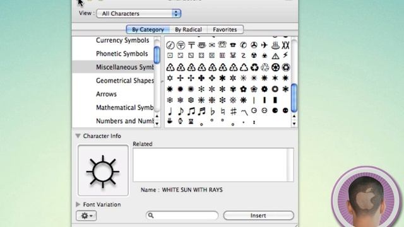The width and height of the screenshot is (404, 227).
Task: Select Geometrical Shapes category
Action: (125, 81)
